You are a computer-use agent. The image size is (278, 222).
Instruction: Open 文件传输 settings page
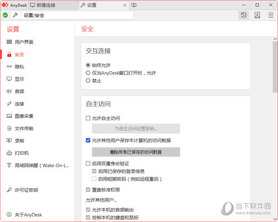click(x=24, y=129)
